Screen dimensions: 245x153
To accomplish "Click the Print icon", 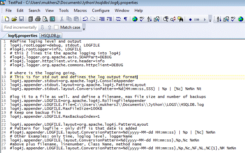I will 38,19.
